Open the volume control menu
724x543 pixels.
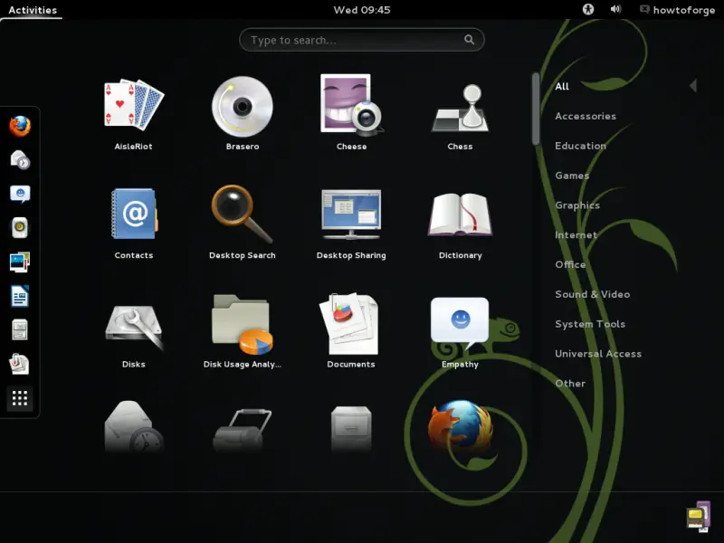tap(615, 9)
